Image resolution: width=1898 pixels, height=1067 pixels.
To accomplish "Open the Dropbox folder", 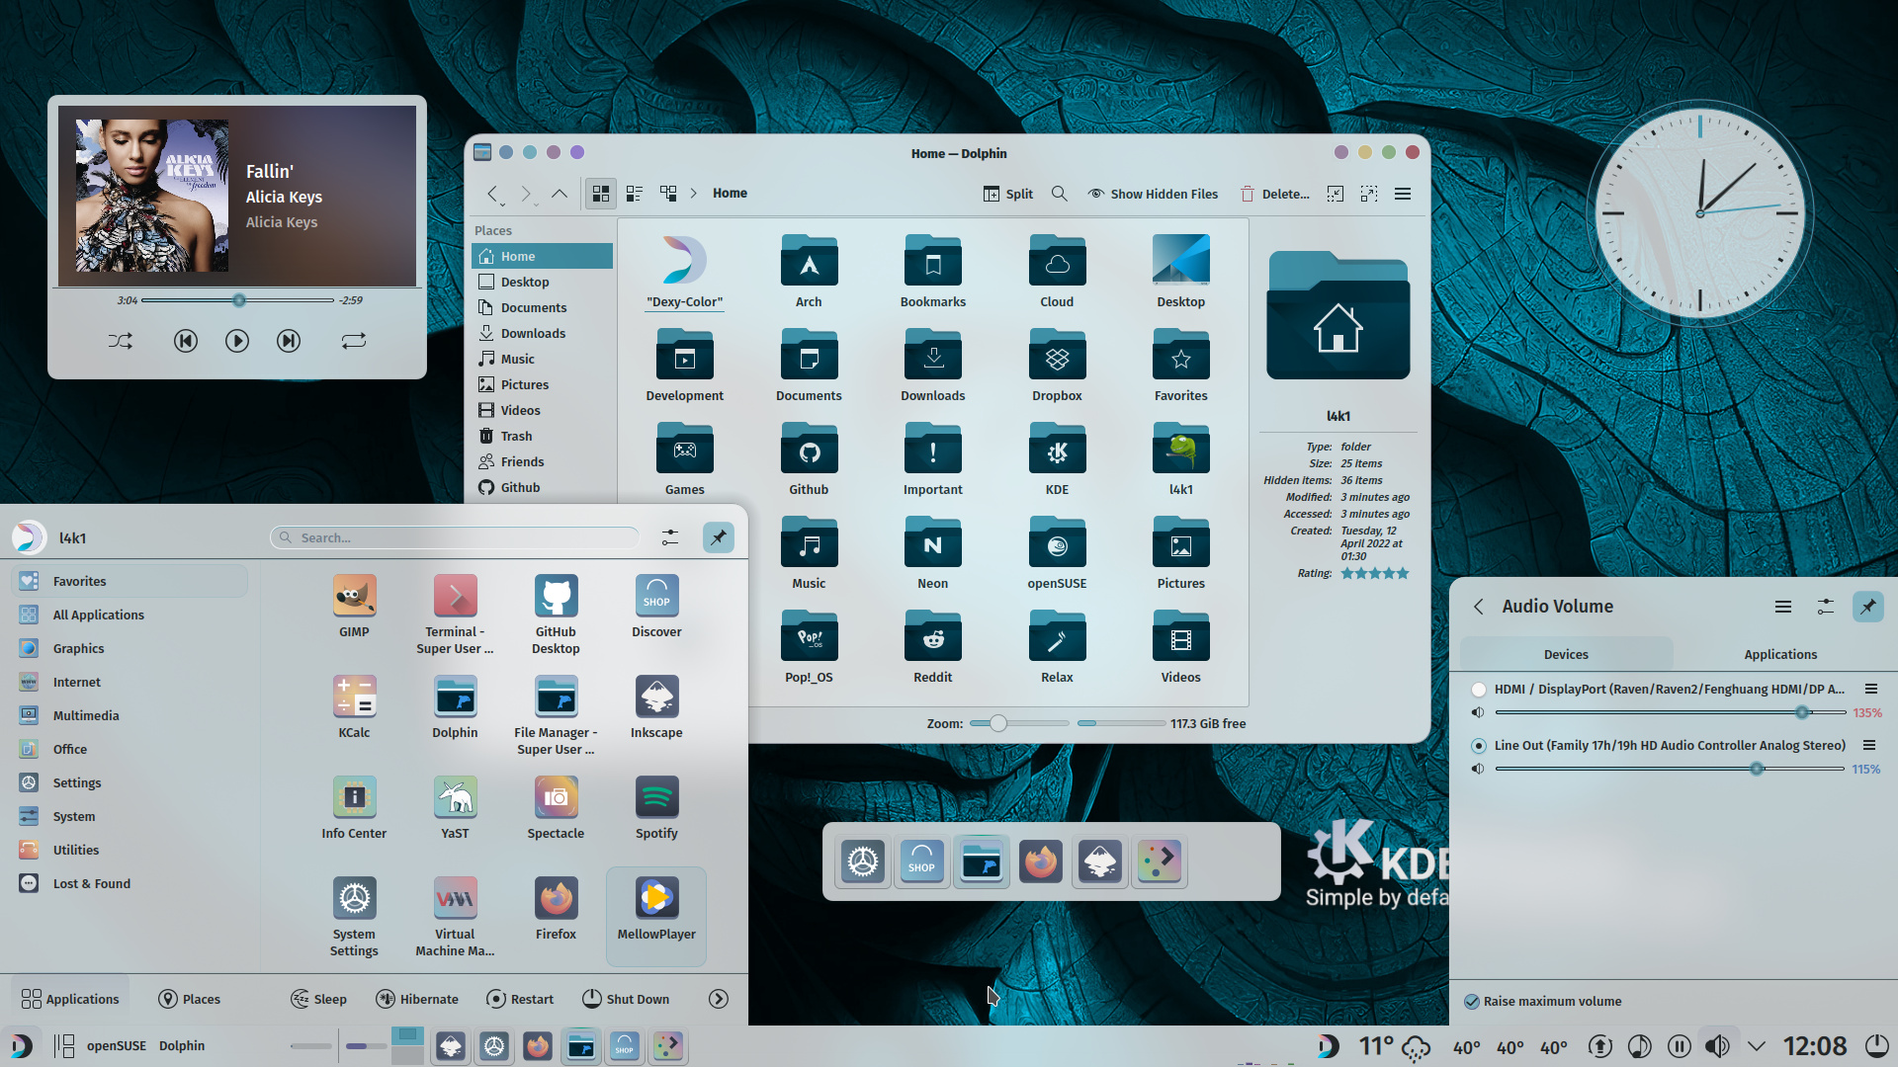I will pyautogui.click(x=1057, y=365).
